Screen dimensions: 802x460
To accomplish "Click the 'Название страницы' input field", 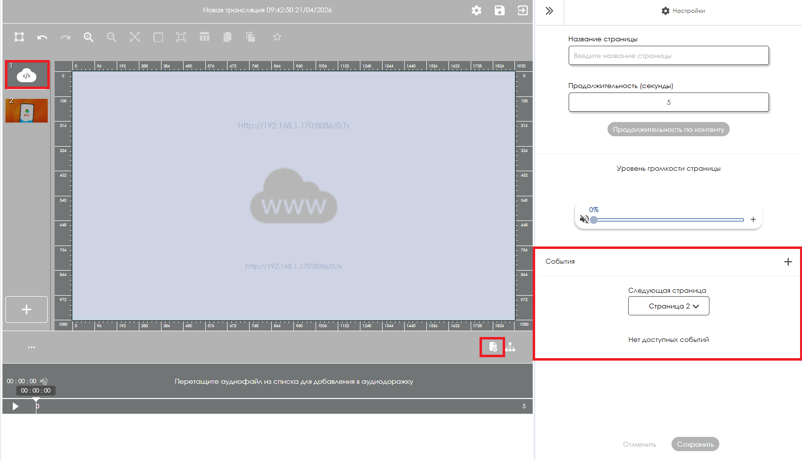I will pos(668,56).
